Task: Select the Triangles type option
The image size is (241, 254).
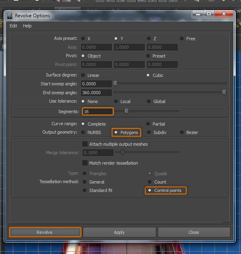Action: point(85,173)
